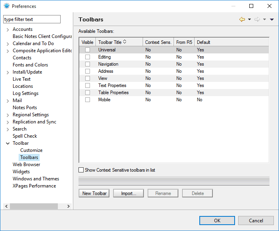
Task: Click the back navigation arrow icon
Action: [242, 19]
